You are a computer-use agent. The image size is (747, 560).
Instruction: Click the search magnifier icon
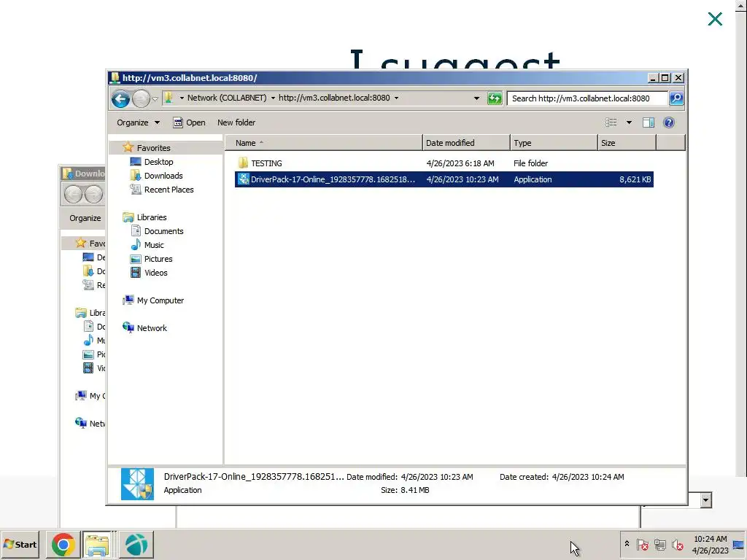676,98
